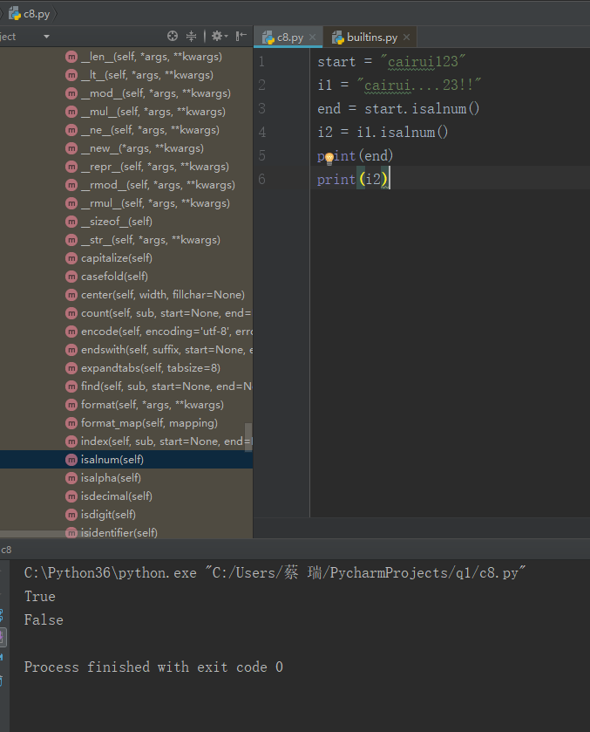Click the lightbulb intention icon on line 5
The image size is (590, 732).
pos(329,158)
